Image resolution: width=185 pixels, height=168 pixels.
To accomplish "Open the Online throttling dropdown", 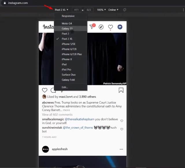I will tap(113, 10).
